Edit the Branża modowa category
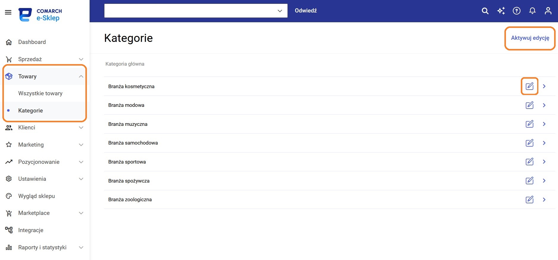The width and height of the screenshot is (558, 260). pos(529,105)
